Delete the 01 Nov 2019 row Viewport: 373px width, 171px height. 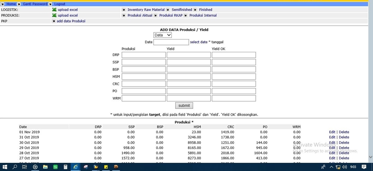point(344,132)
